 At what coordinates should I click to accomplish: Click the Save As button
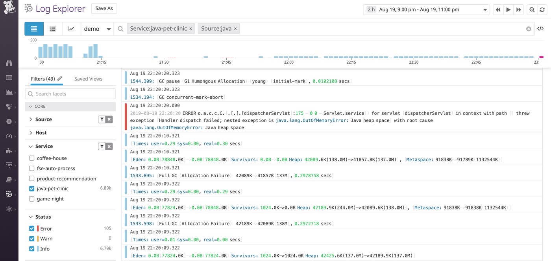pos(104,8)
